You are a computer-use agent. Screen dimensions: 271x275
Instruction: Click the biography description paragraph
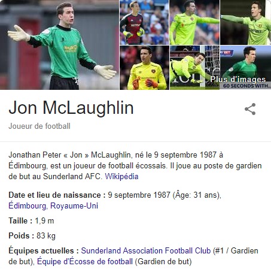click(x=135, y=166)
